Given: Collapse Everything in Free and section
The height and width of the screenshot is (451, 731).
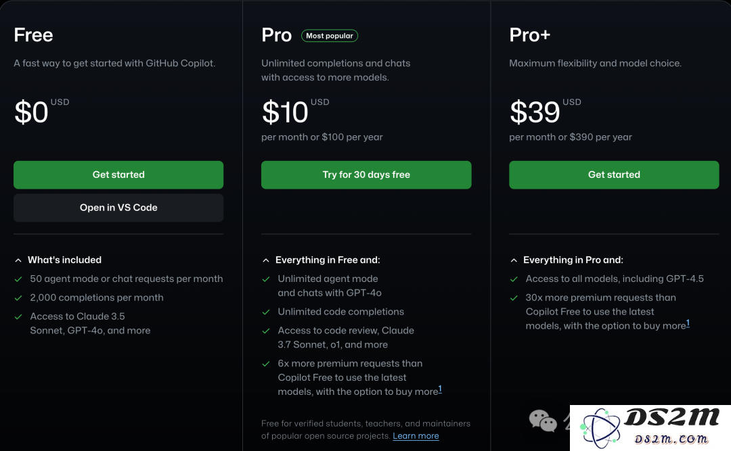Looking at the screenshot, I should tap(266, 260).
